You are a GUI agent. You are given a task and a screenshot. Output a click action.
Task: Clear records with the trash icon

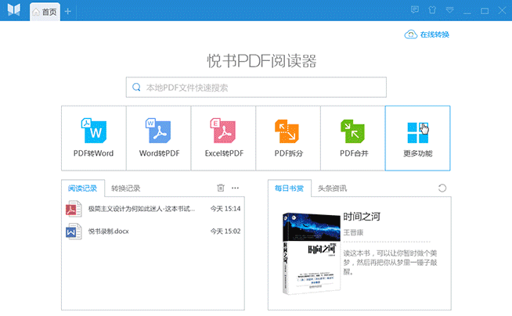tap(221, 188)
